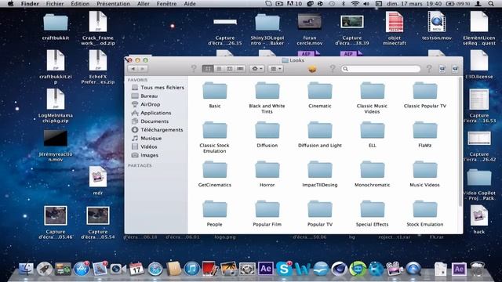Open the Aide menu
This screenshot has width=502, height=282.
pos(190,4)
